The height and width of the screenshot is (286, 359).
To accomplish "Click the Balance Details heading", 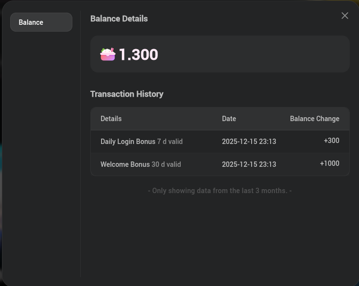I will pos(119,18).
